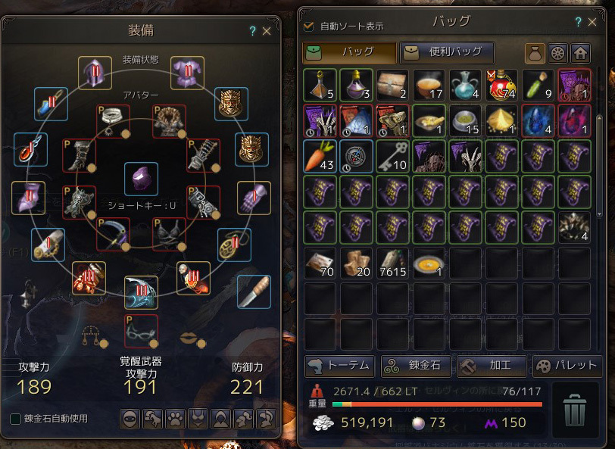This screenshot has width=615, height=449.
Task: Open the トーテム button
Action: (x=339, y=366)
